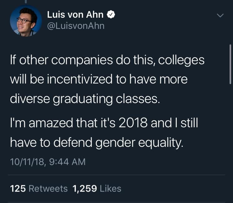Click the number 125 beside Retweets
Viewport: 233px width, 203px height.
coord(18,188)
